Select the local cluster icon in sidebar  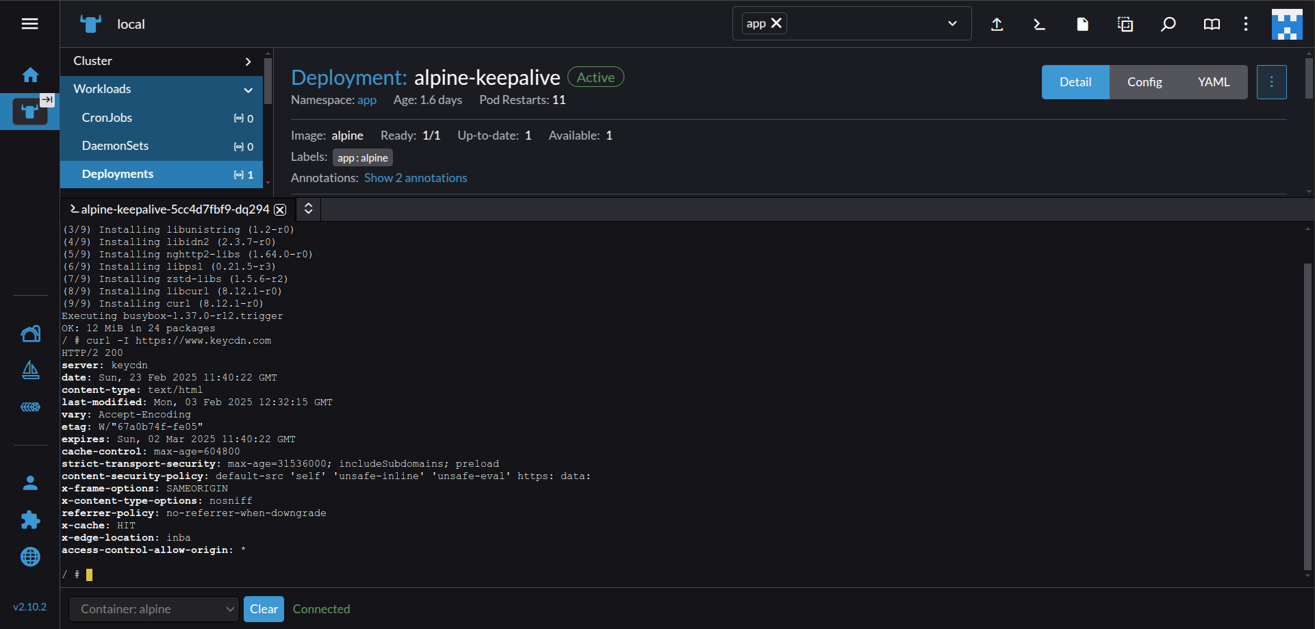point(30,111)
